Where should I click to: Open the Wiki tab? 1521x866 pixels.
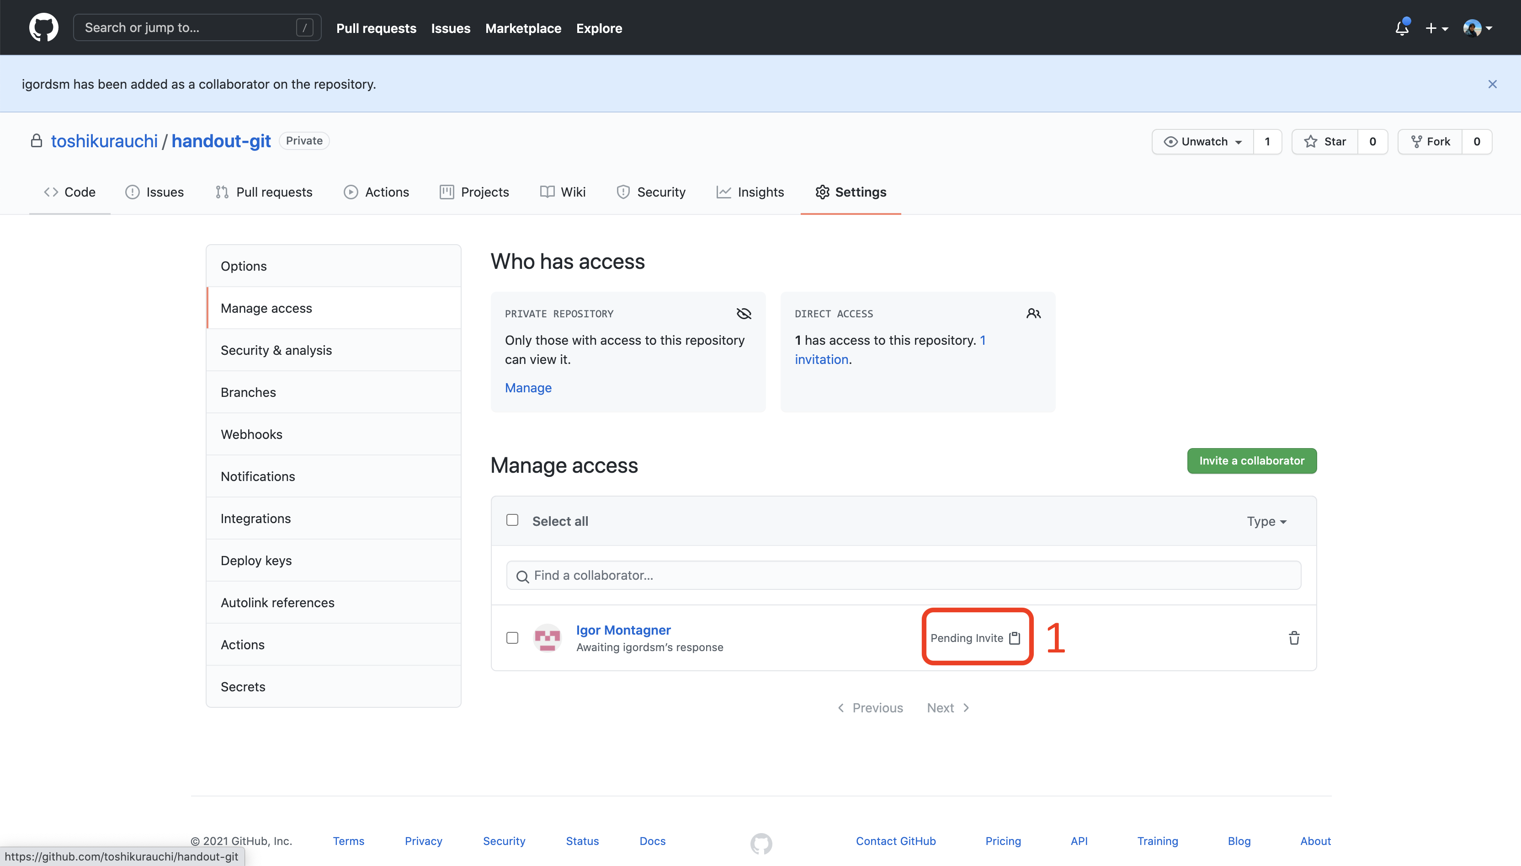(563, 192)
